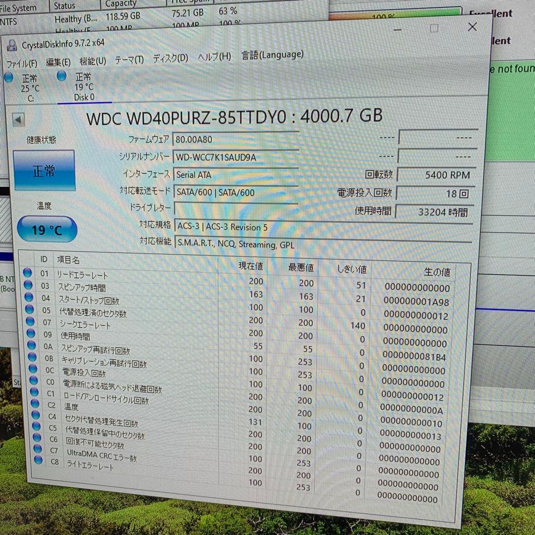The image size is (535, 535).
Task: Click the 項目名 column header
Action: (x=68, y=260)
